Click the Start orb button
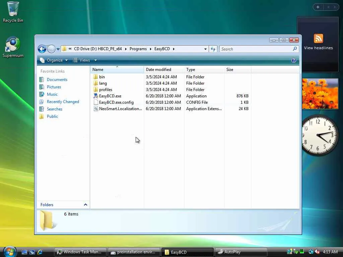The image size is (343, 257). click(10, 251)
